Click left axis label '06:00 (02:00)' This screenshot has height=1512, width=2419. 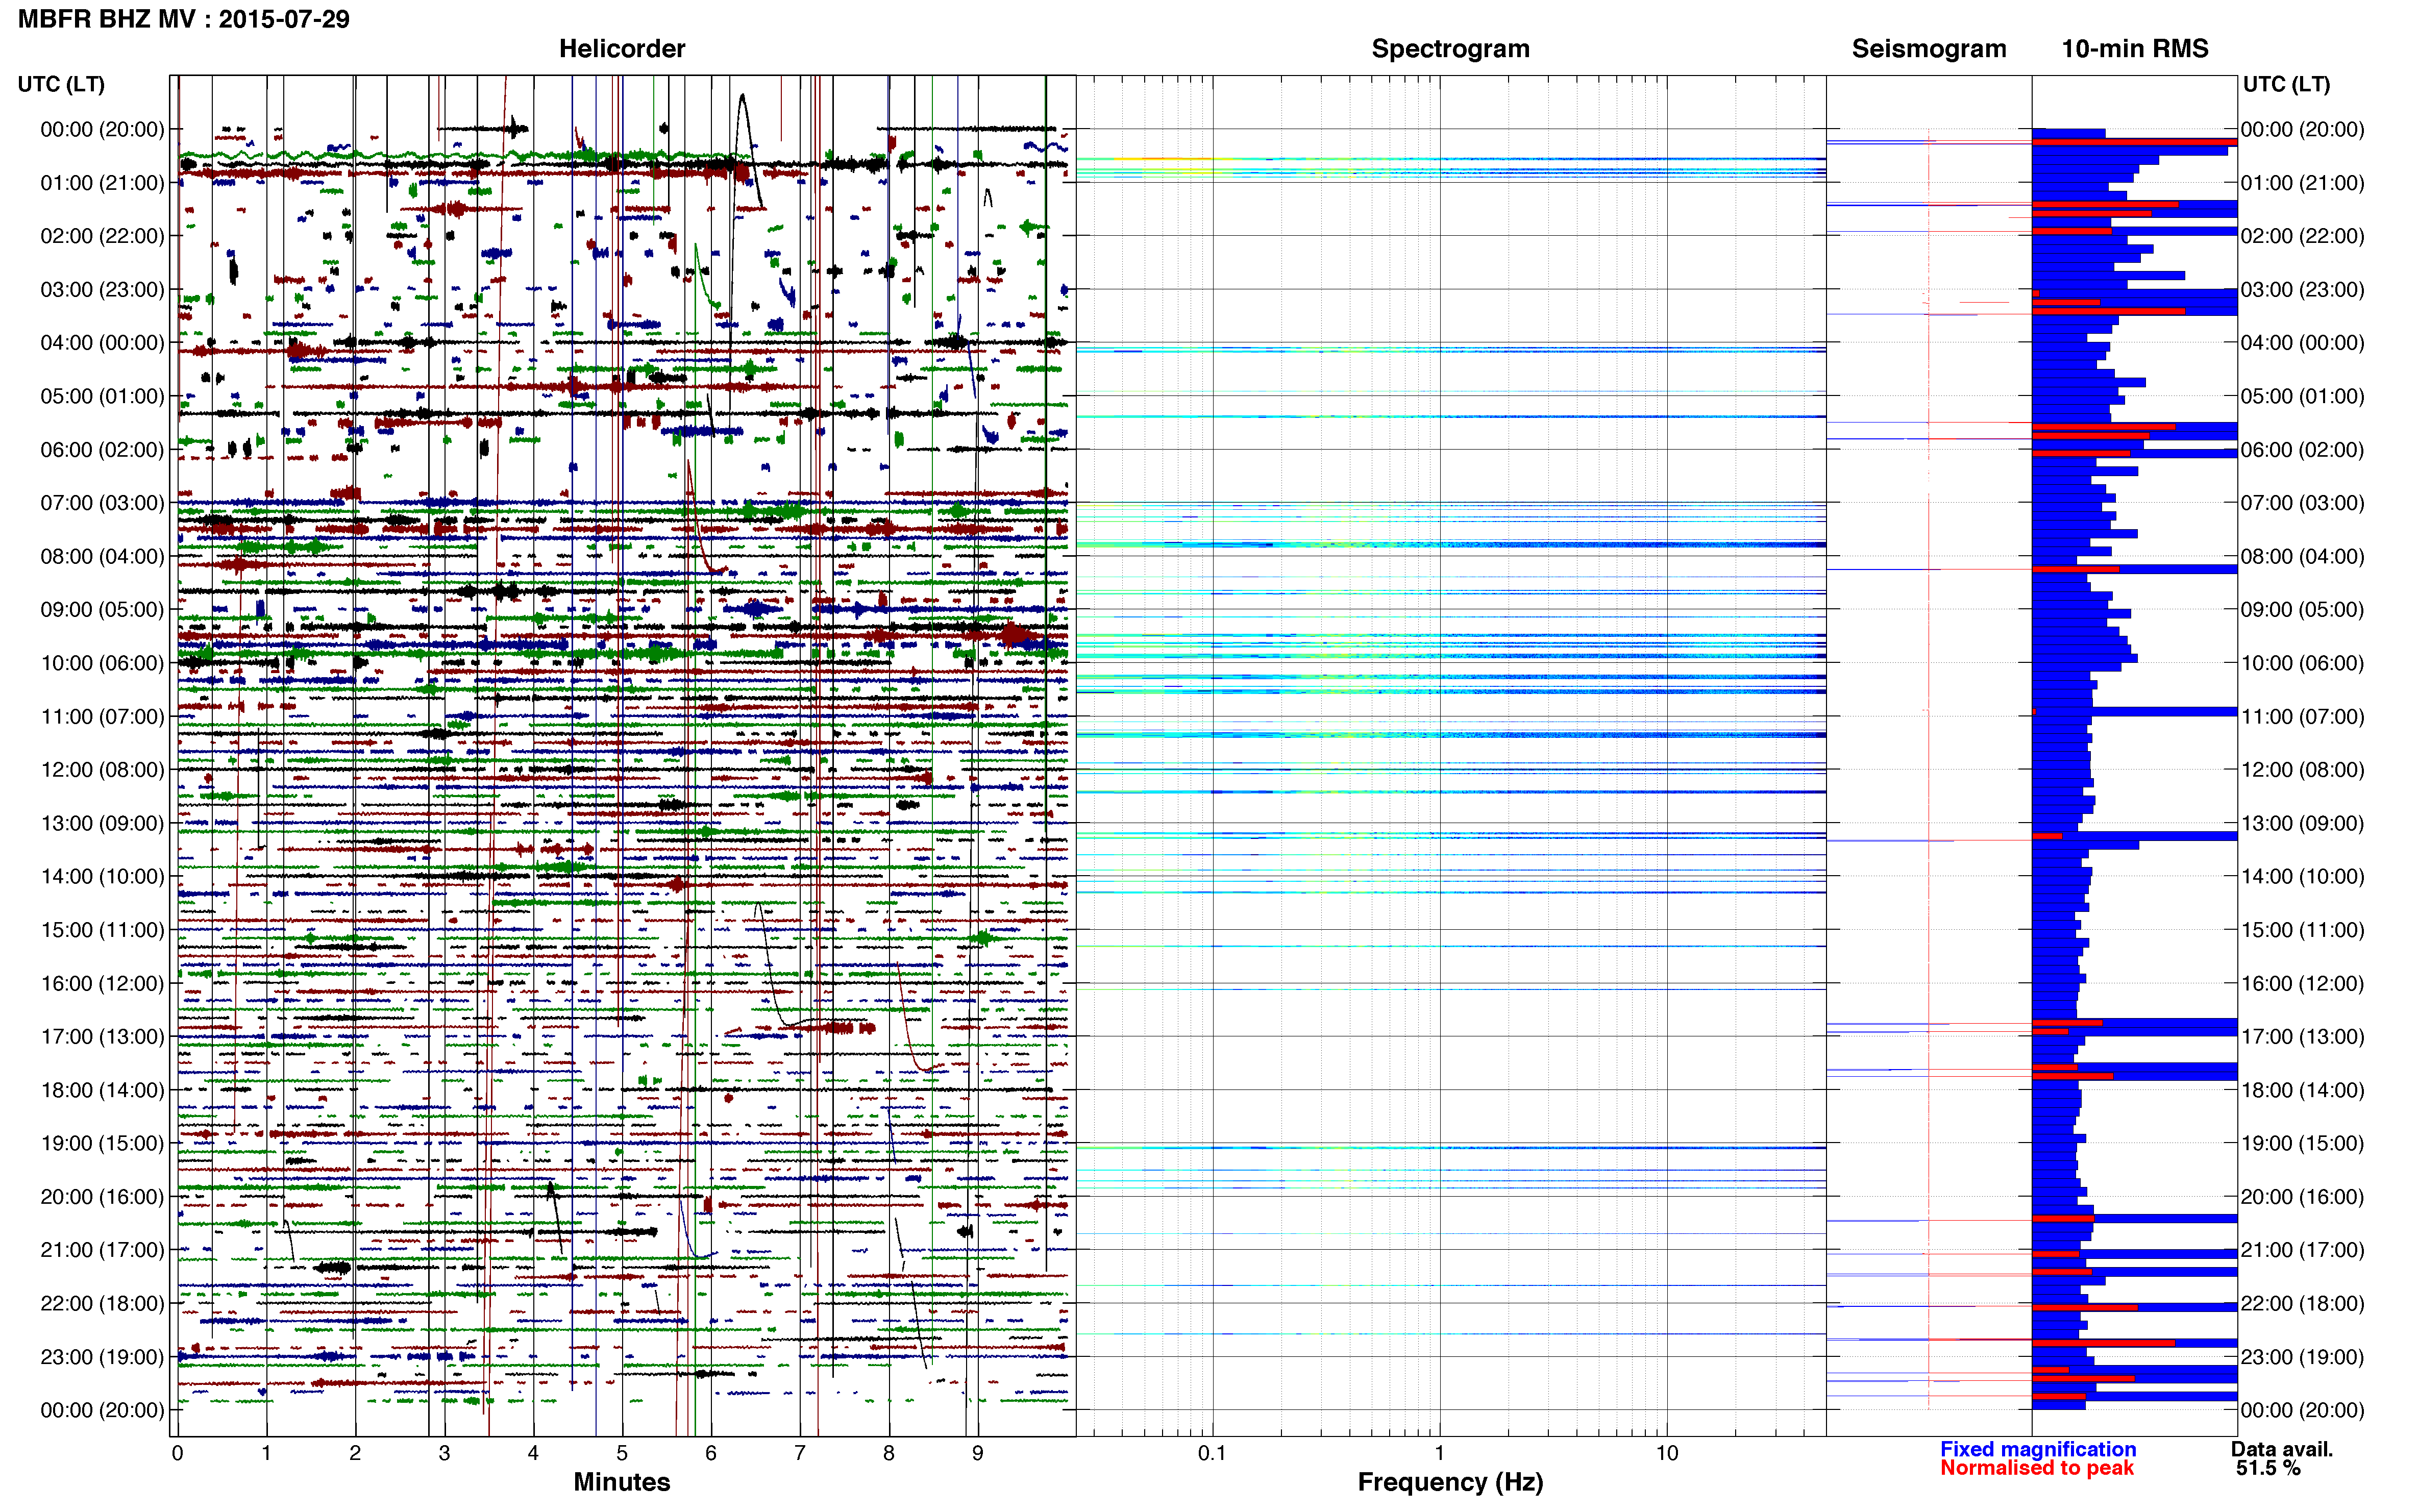click(102, 450)
